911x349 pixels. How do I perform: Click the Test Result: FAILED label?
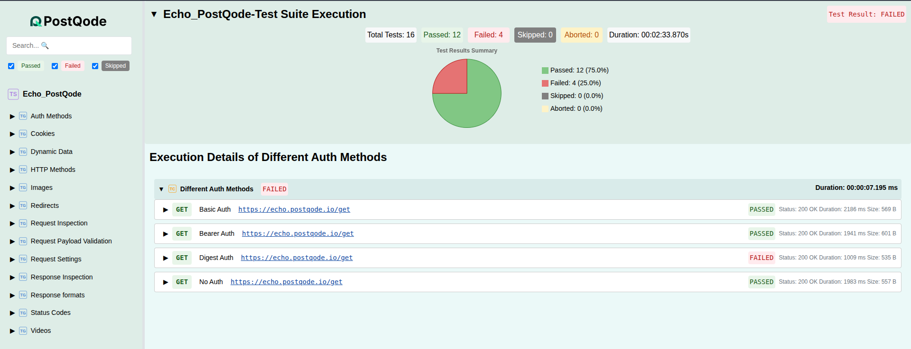click(x=866, y=14)
